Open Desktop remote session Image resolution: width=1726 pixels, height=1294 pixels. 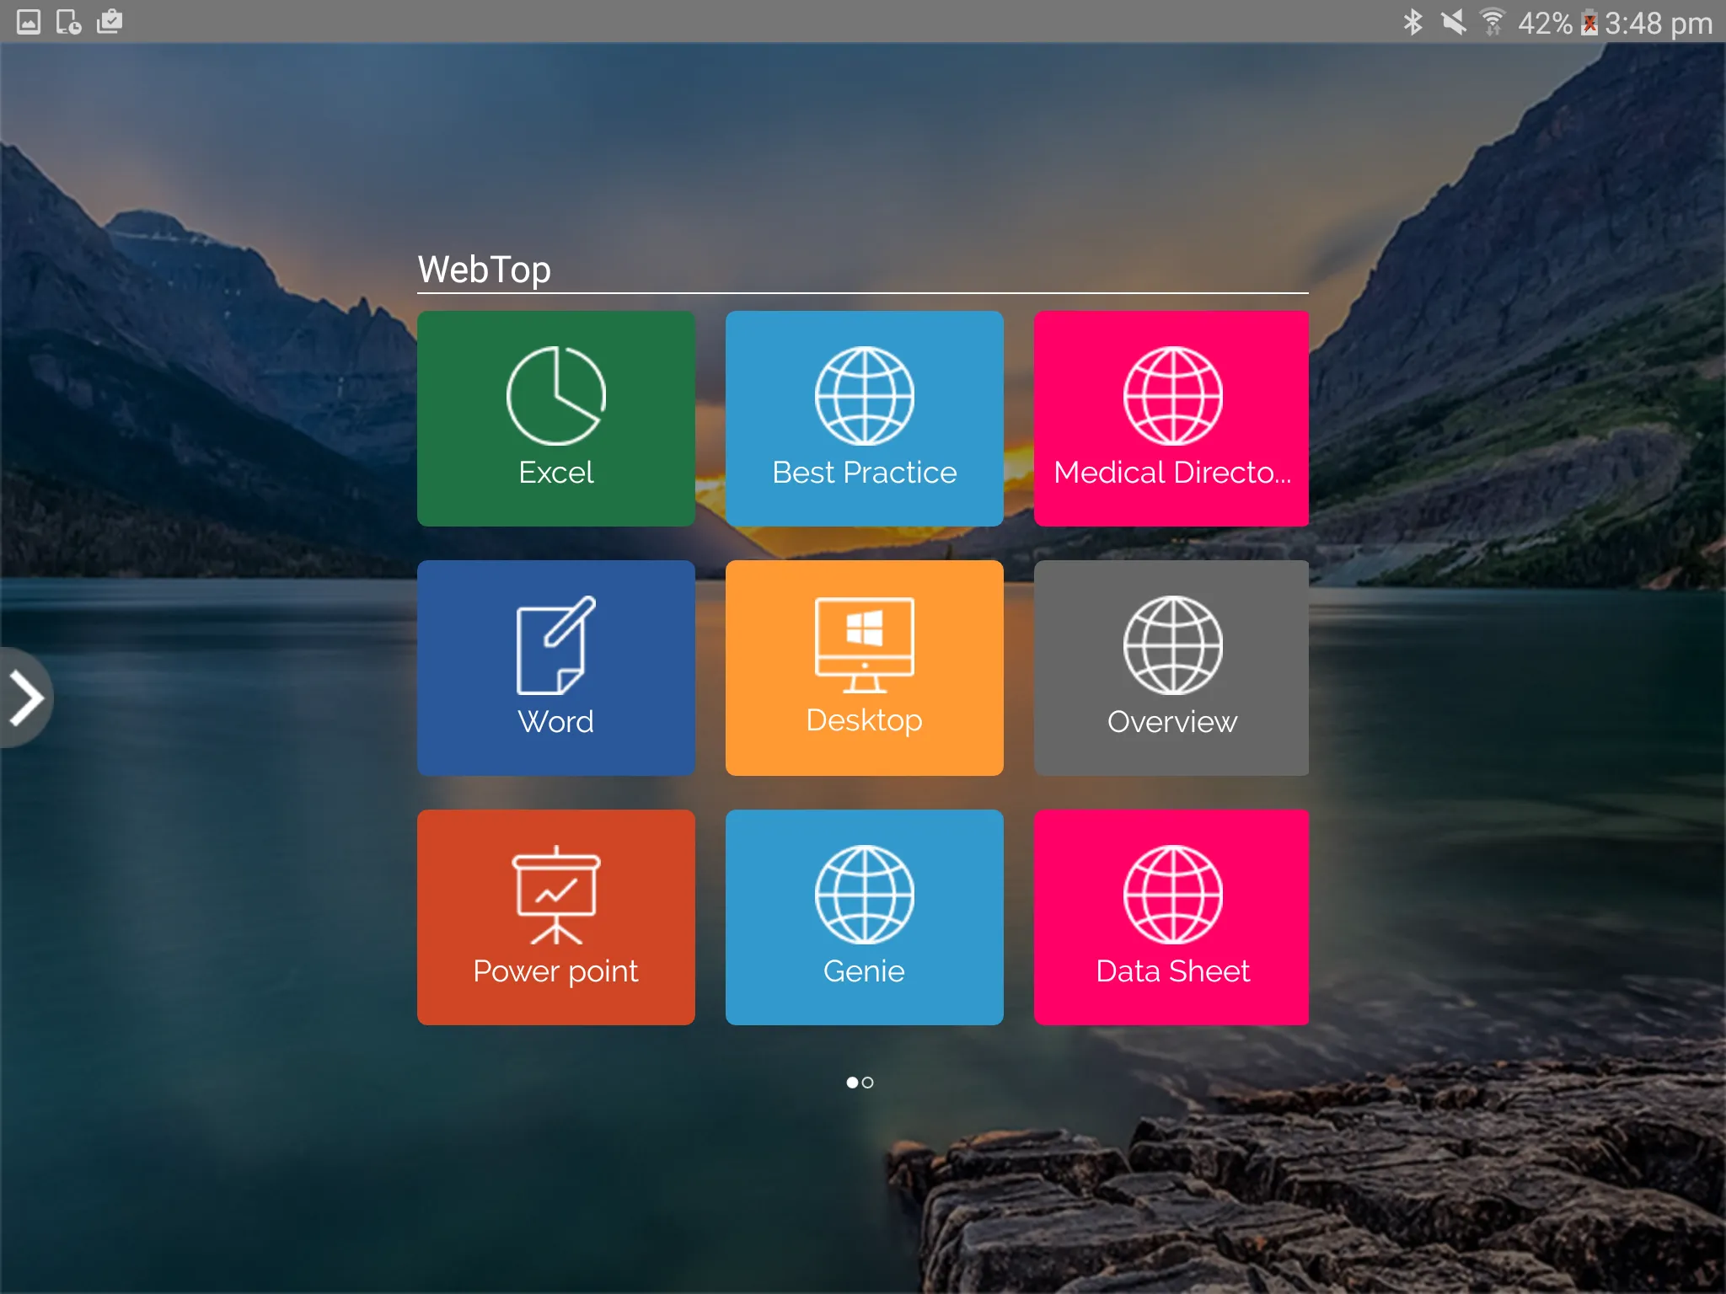pyautogui.click(x=863, y=665)
